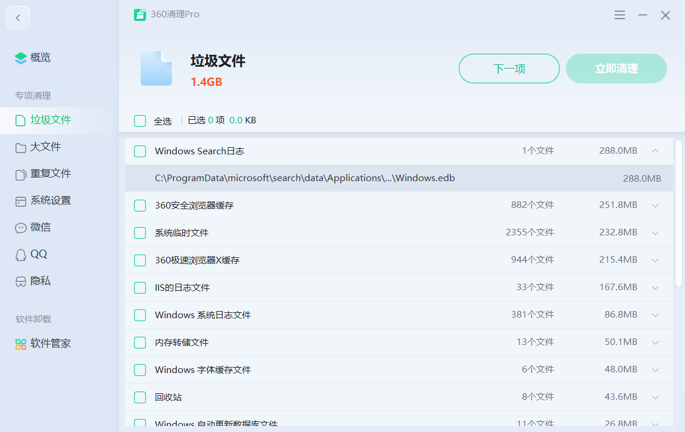685x432 pixels.
Task: Click the hamburger menu icon in title bar
Action: coord(619,15)
